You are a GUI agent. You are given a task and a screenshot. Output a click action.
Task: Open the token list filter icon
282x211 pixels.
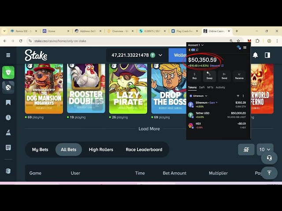[238, 96]
